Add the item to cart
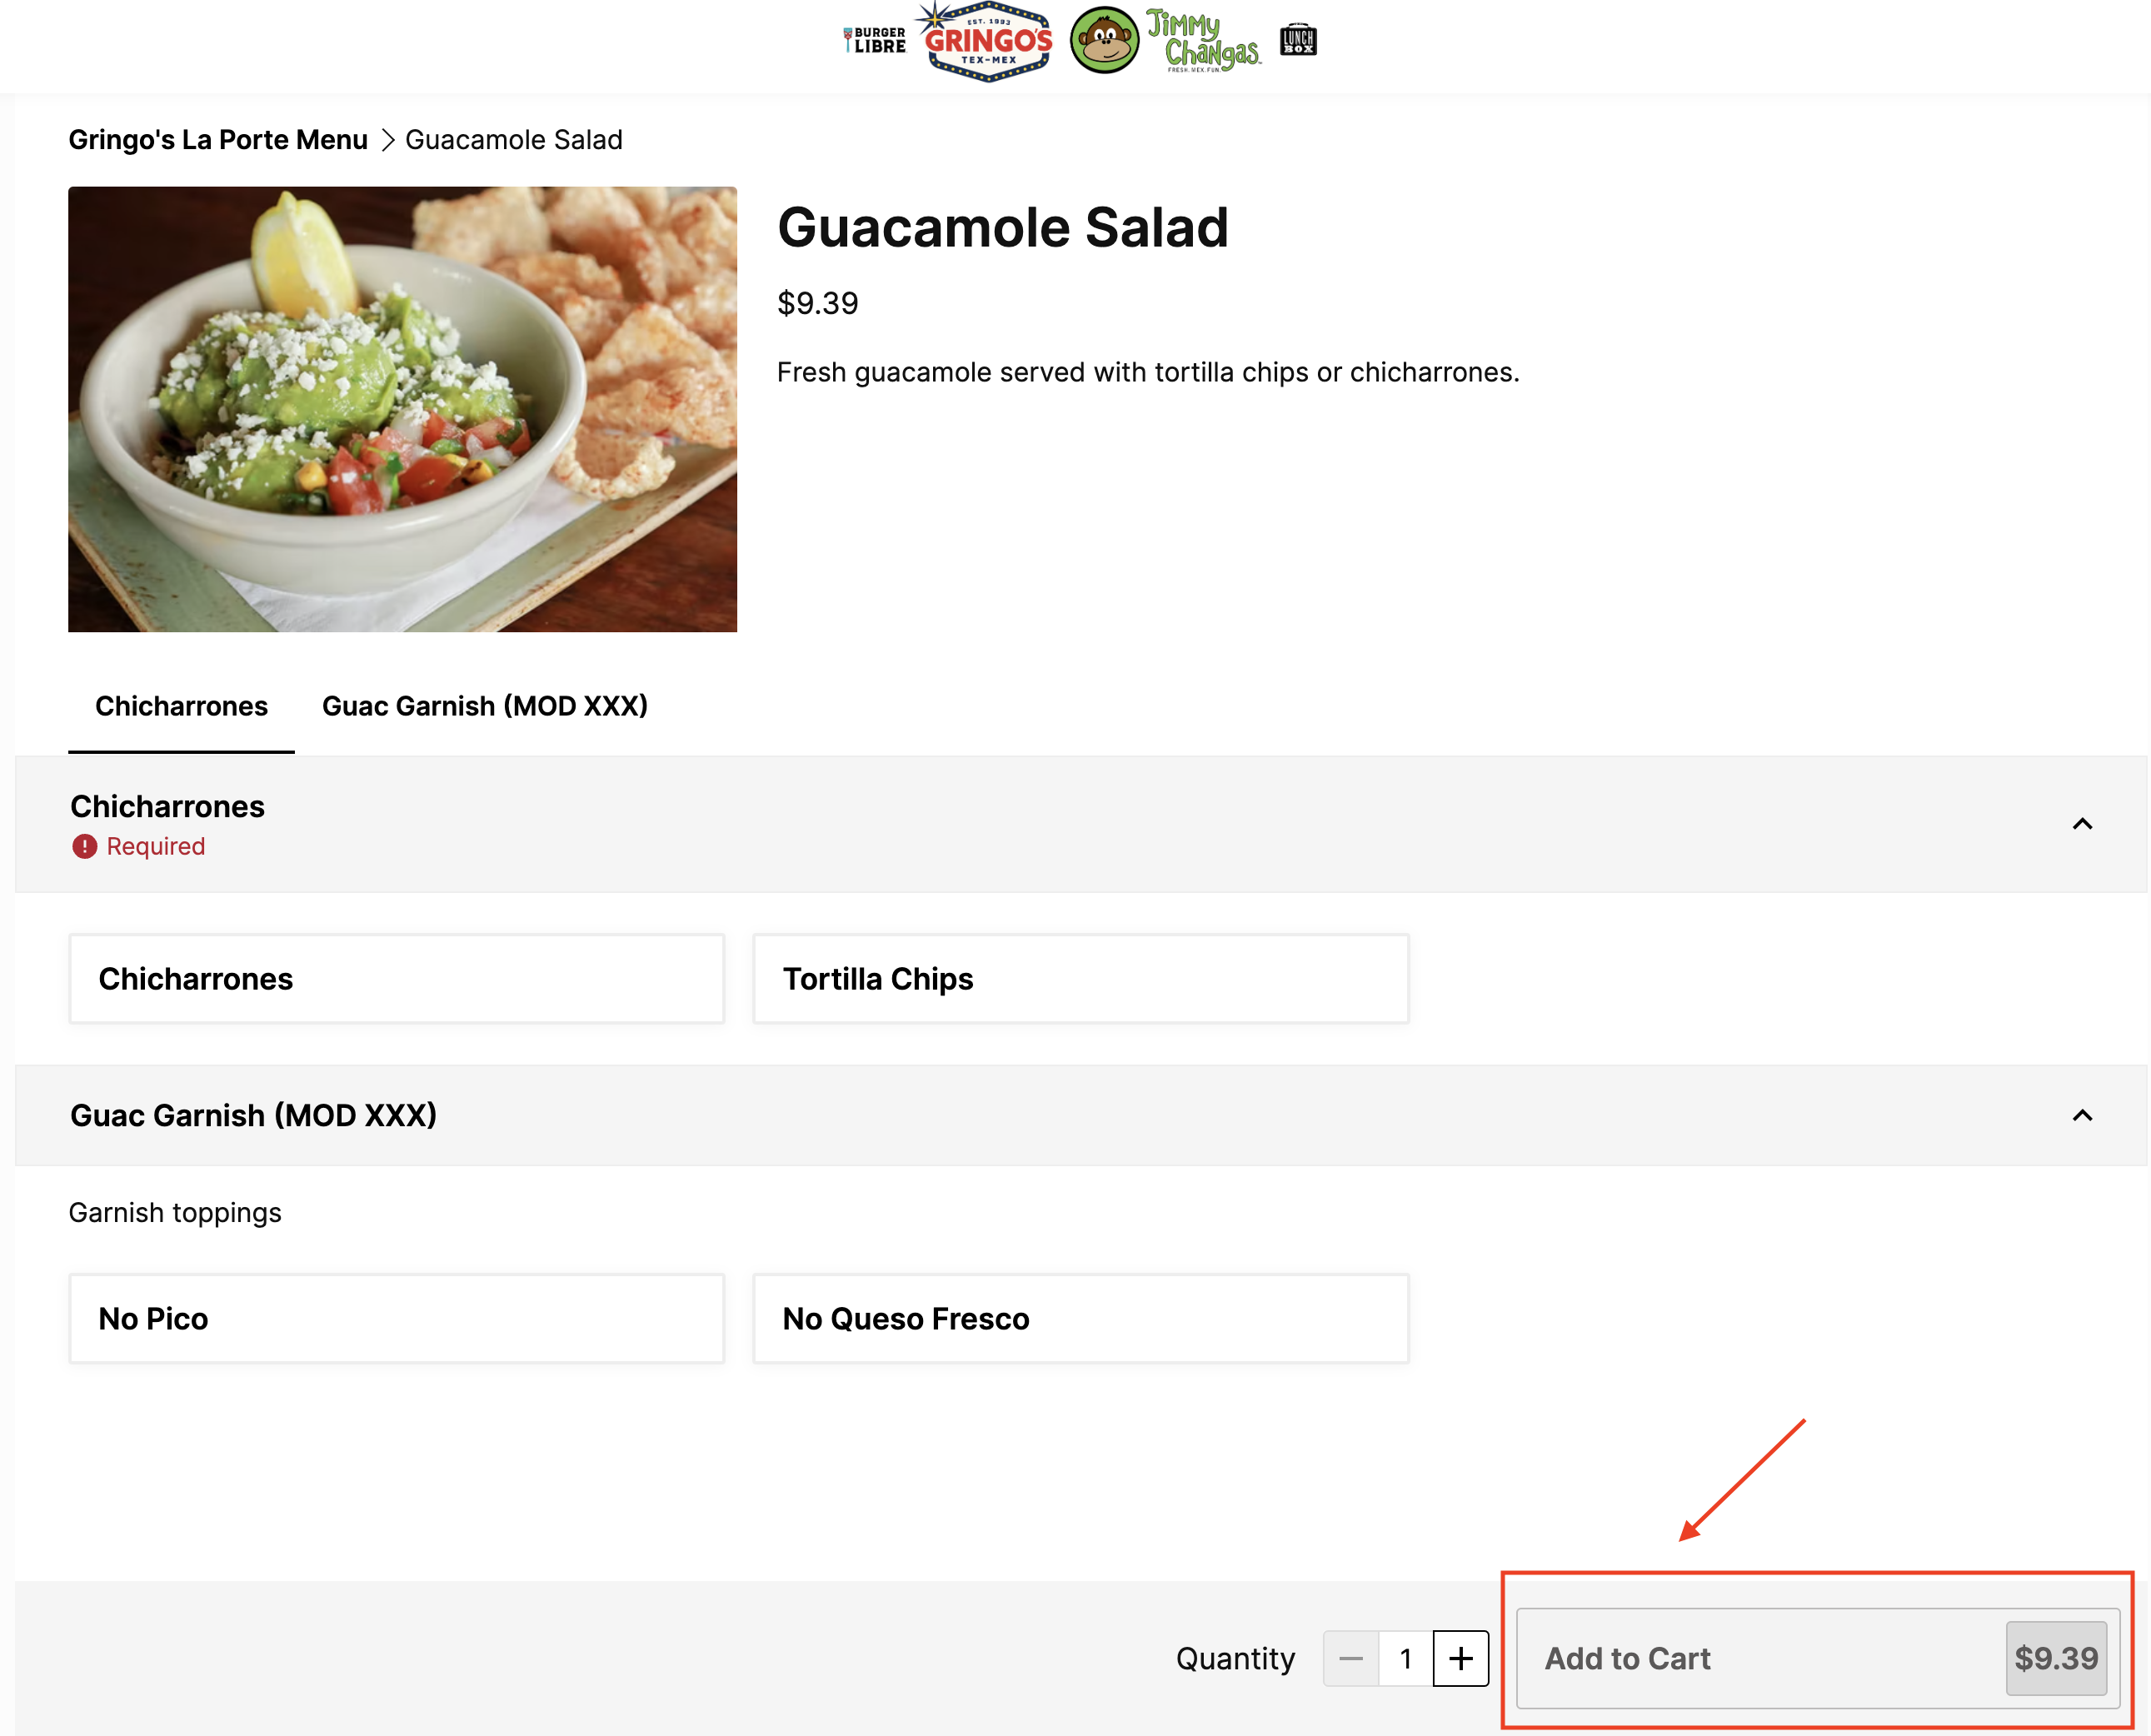2151x1736 pixels. point(1818,1659)
